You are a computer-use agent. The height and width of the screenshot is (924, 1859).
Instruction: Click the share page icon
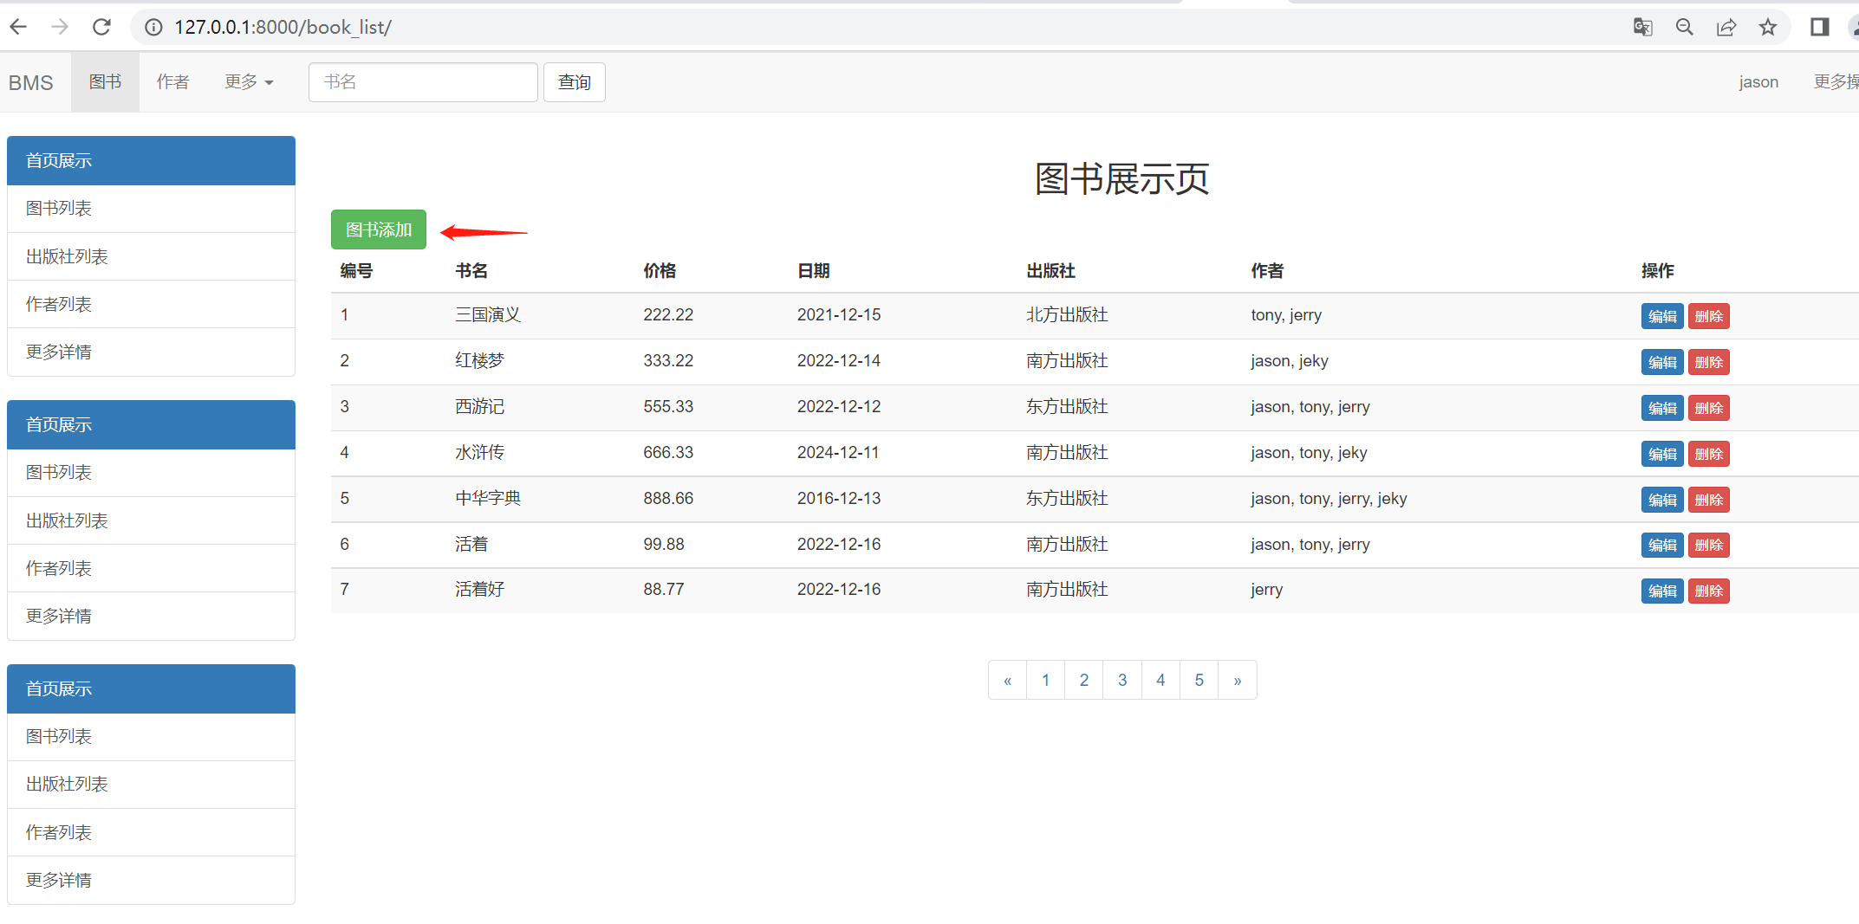click(1726, 28)
